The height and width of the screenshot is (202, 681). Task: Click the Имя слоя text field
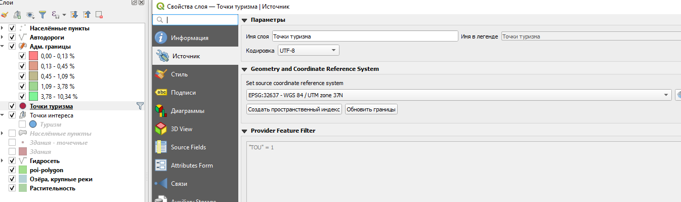pos(365,36)
